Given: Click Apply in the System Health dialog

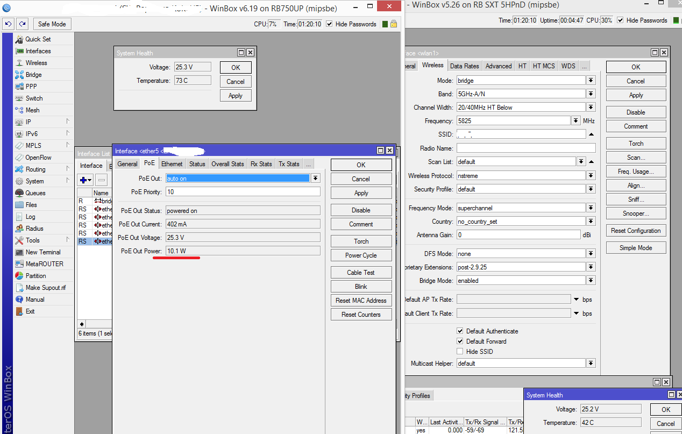Looking at the screenshot, I should point(236,96).
